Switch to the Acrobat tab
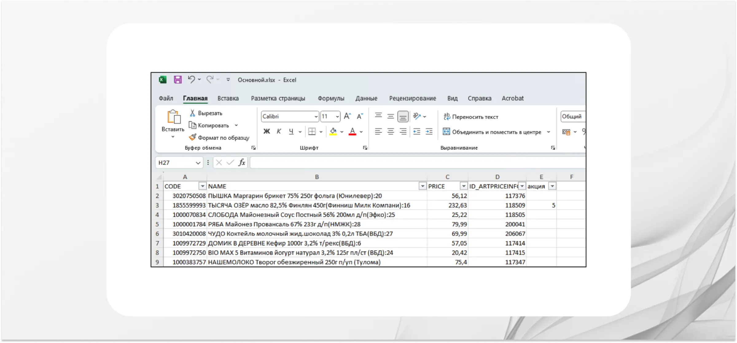 (x=513, y=98)
